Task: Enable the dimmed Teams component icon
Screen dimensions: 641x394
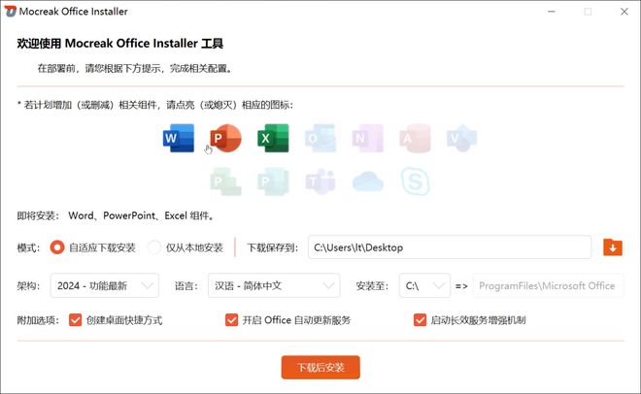Action: pyautogui.click(x=320, y=181)
